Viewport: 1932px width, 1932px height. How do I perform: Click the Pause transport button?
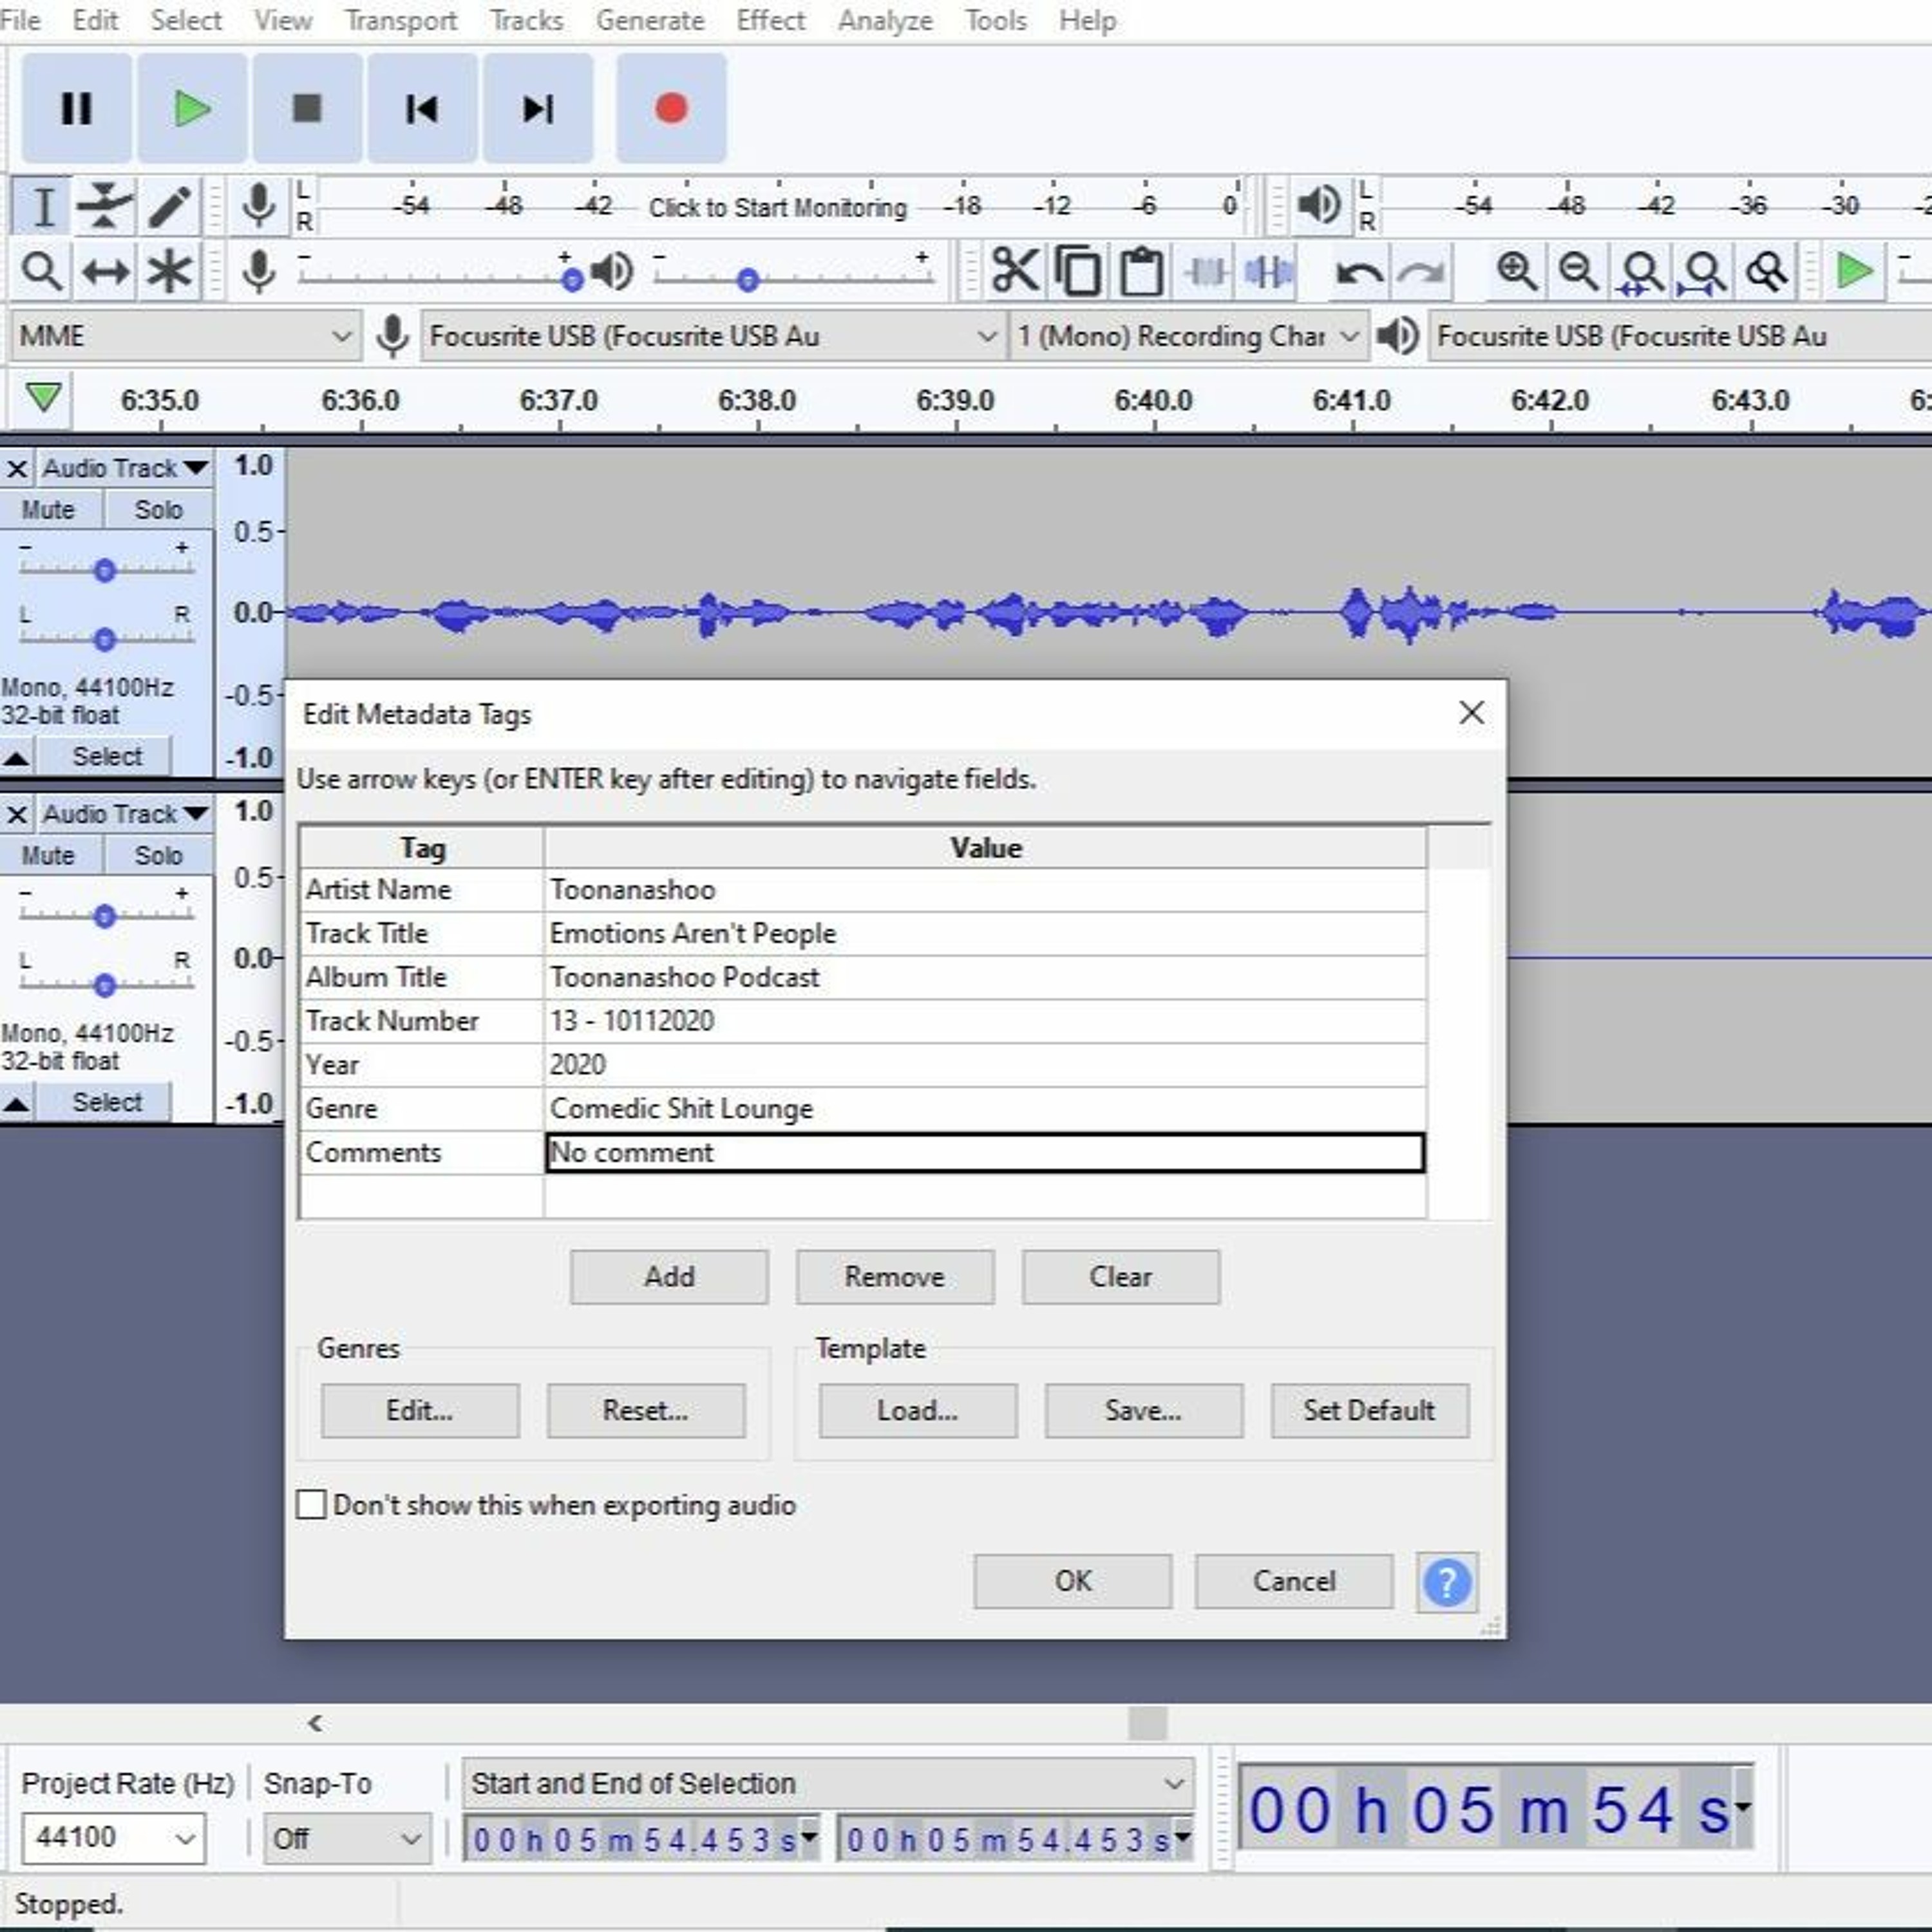pos(76,108)
